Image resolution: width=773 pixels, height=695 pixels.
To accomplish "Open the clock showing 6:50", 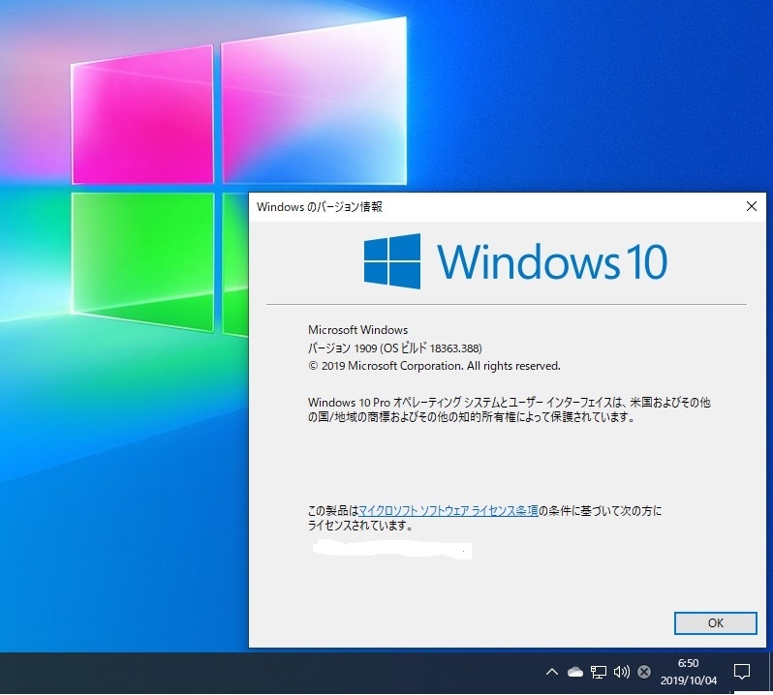I will click(688, 663).
